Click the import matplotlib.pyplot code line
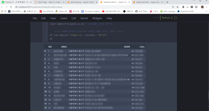This screenshot has height=111, width=209. point(81,24)
